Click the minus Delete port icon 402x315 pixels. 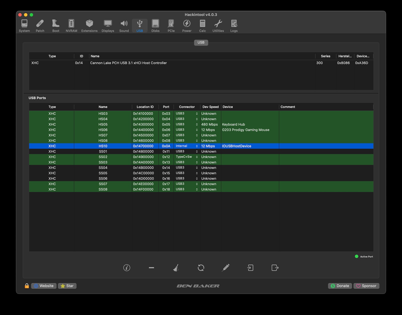(151, 268)
